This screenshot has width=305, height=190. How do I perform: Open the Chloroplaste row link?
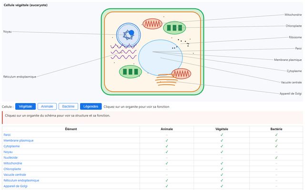(x=12, y=169)
